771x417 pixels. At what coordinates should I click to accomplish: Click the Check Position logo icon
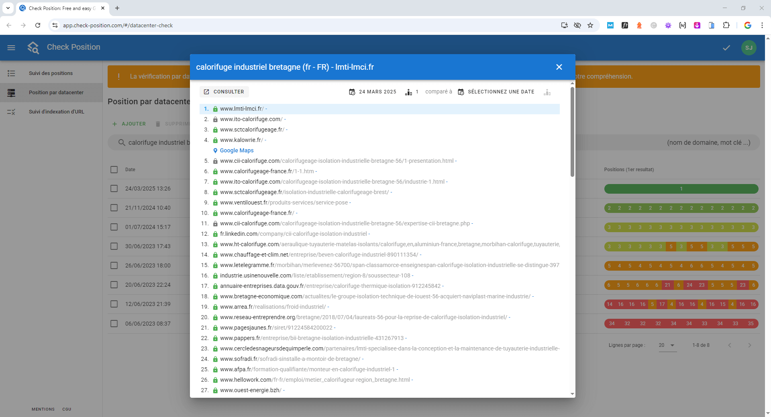coord(33,47)
